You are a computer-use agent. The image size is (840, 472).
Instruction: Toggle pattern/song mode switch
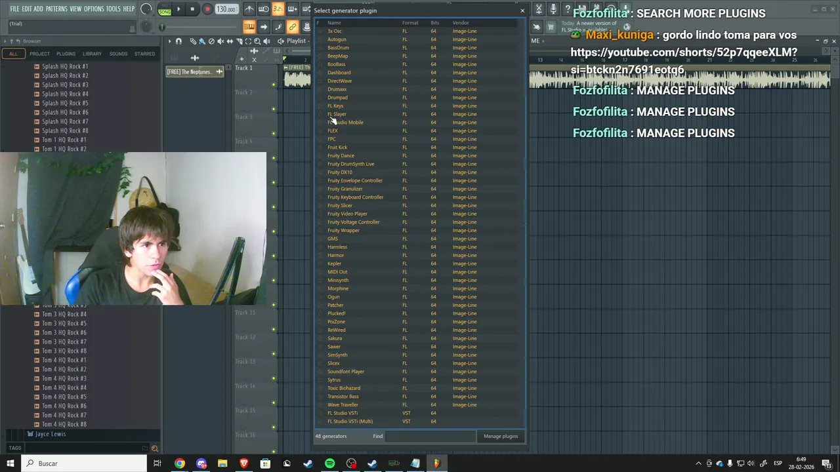165,9
